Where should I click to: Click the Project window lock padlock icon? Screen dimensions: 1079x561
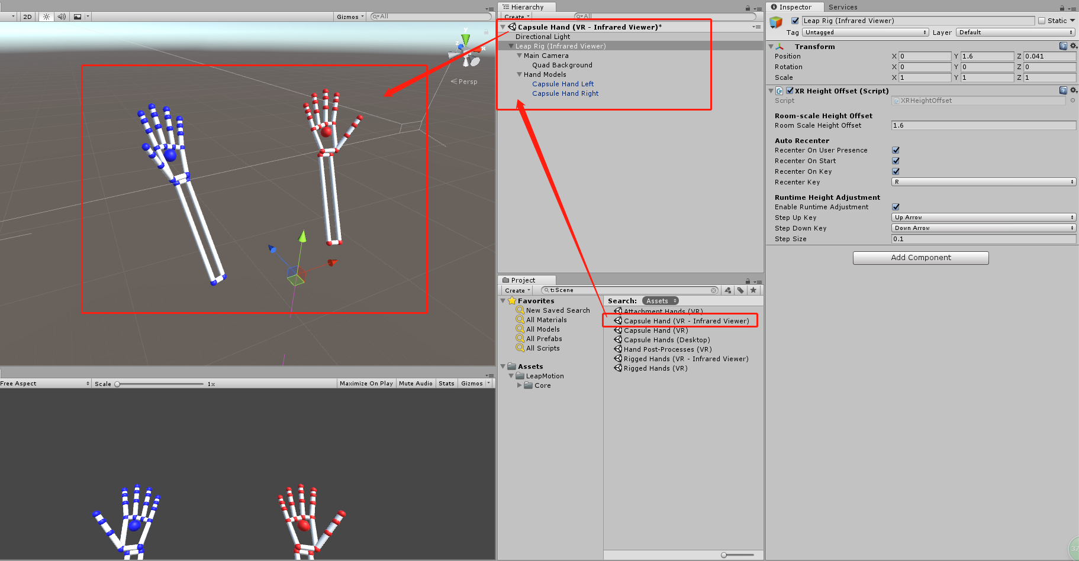[746, 280]
